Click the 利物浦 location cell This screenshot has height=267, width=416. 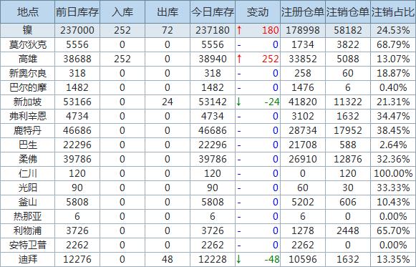point(28,230)
